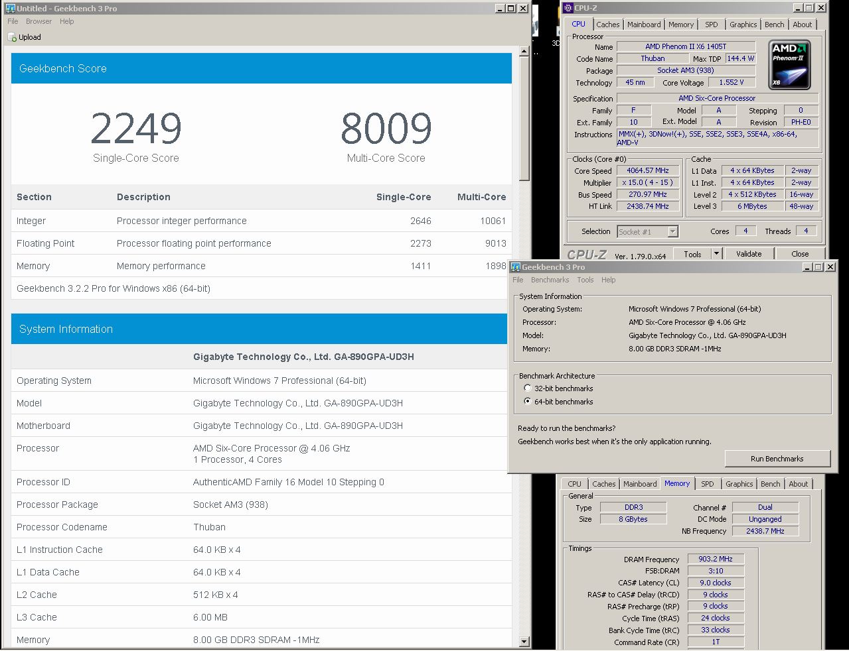Click the 8009 Multi-Core Score value
The width and height of the screenshot is (849, 651).
386,129
